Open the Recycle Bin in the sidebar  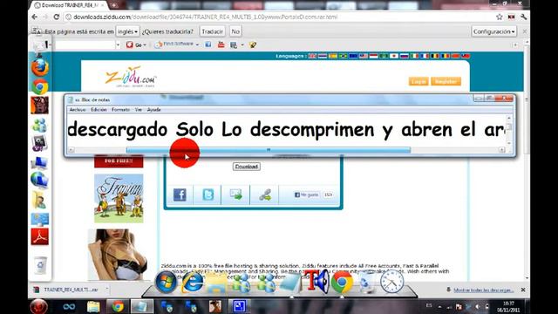tap(40, 265)
